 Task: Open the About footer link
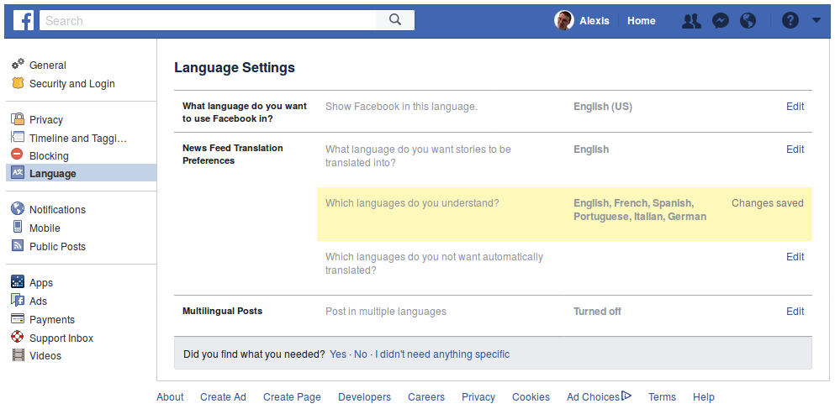pyautogui.click(x=170, y=396)
